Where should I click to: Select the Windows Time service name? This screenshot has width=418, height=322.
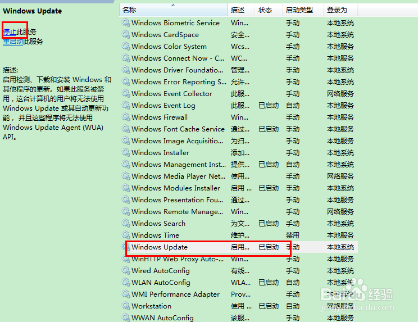(x=155, y=235)
